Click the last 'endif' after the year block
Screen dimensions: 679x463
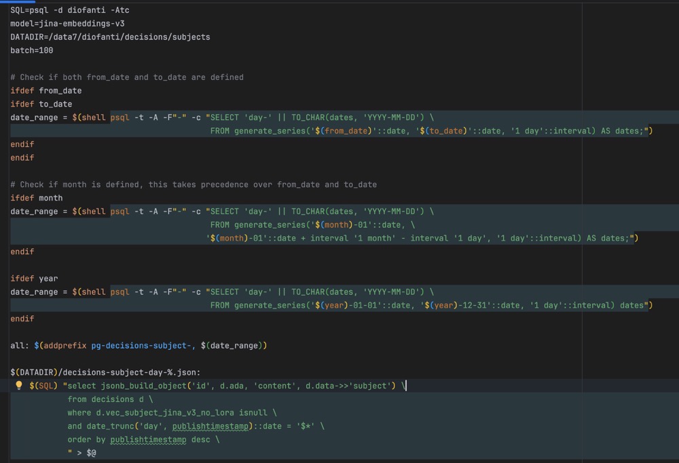click(x=22, y=319)
